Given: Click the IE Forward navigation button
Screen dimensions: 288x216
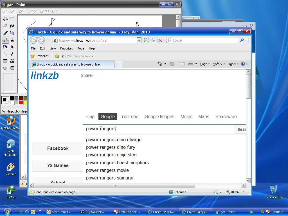Looking at the screenshot, I should click(41, 40).
